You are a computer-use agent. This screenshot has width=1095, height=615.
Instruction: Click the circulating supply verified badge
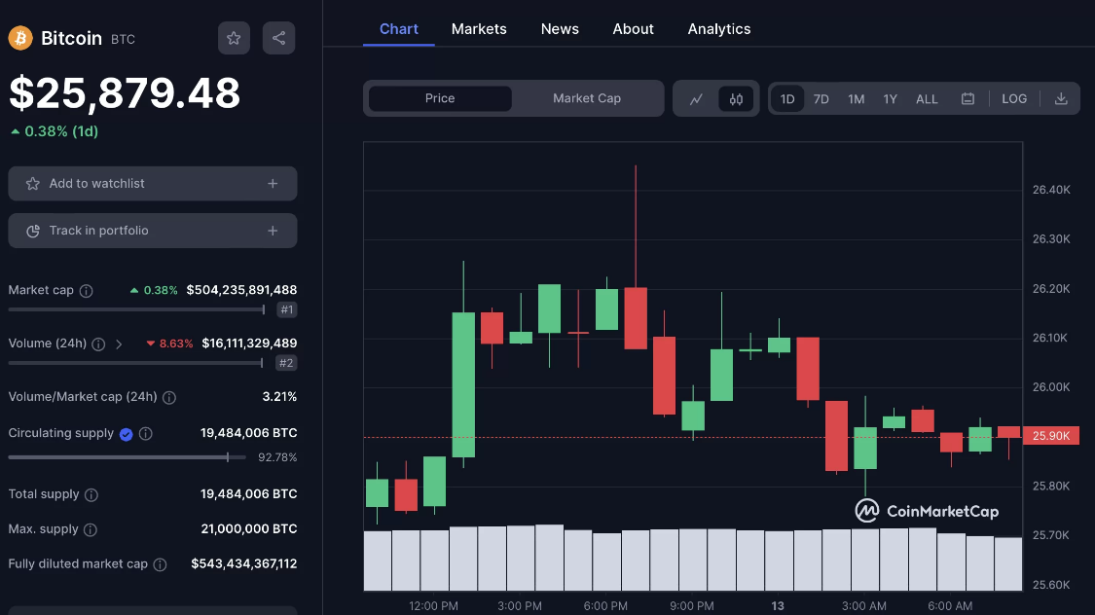tap(125, 433)
